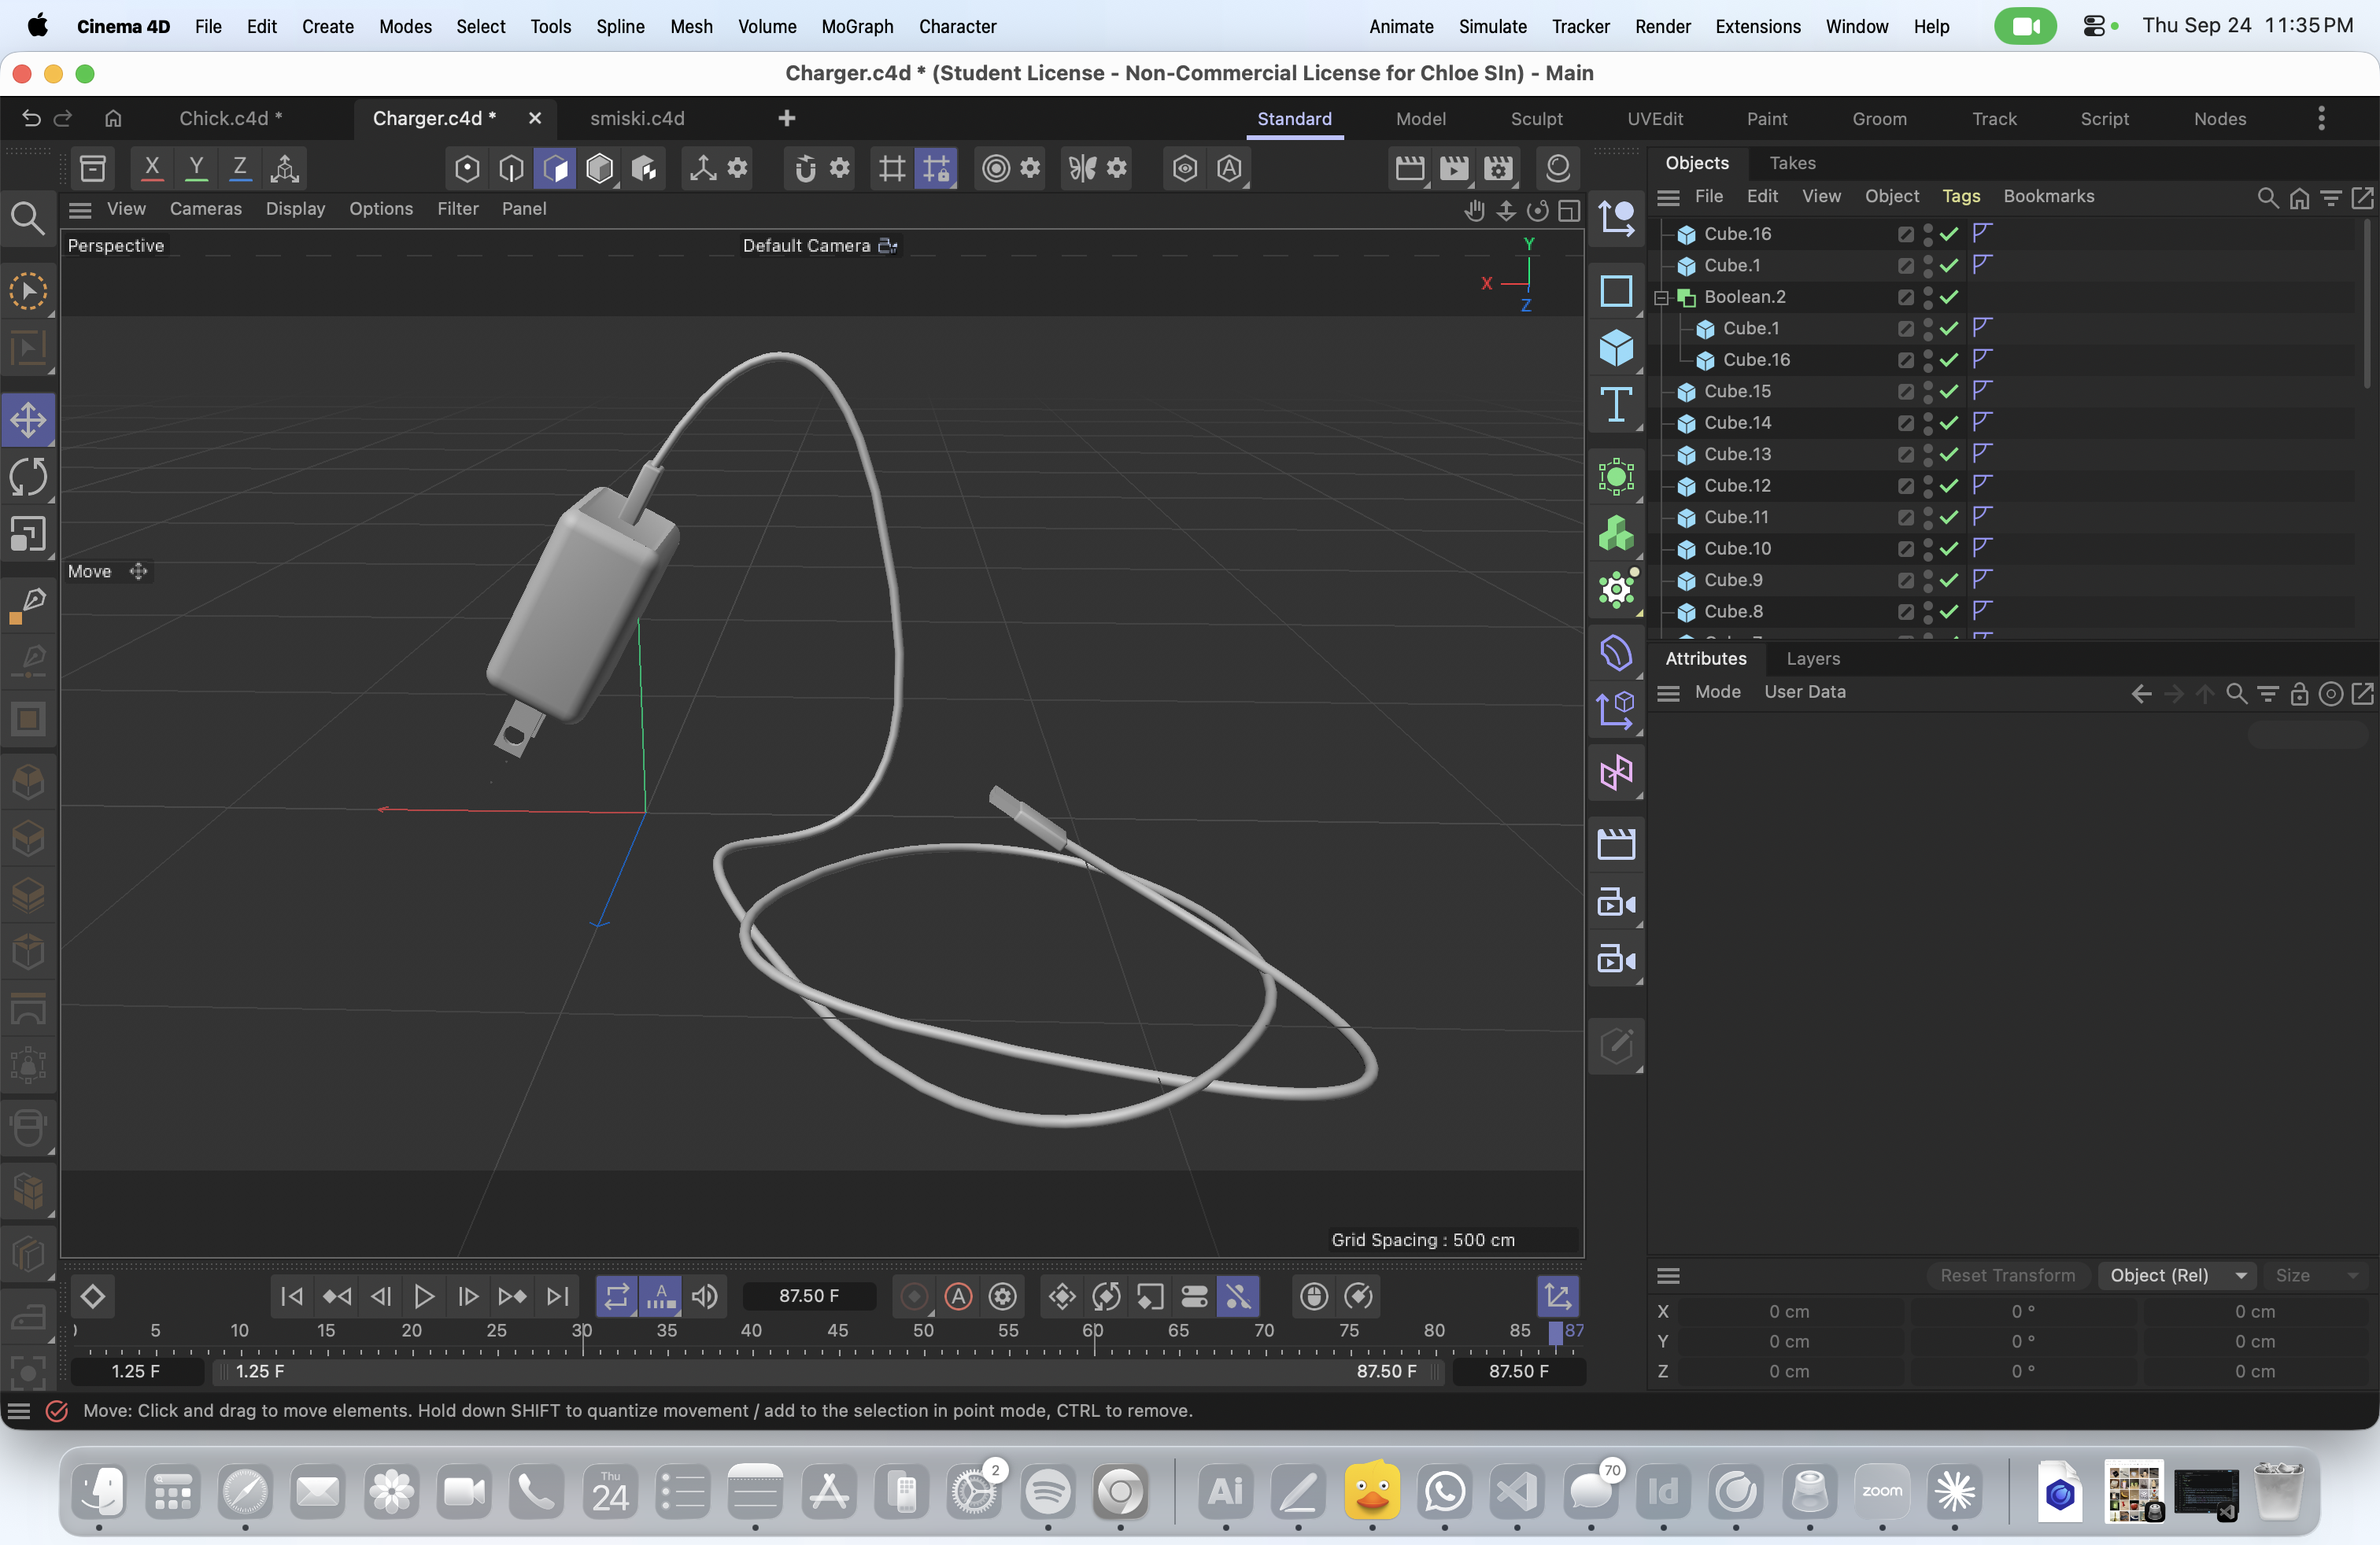The height and width of the screenshot is (1545, 2380).
Task: Toggle the green checkmark for Cube.15
Action: click(1948, 392)
